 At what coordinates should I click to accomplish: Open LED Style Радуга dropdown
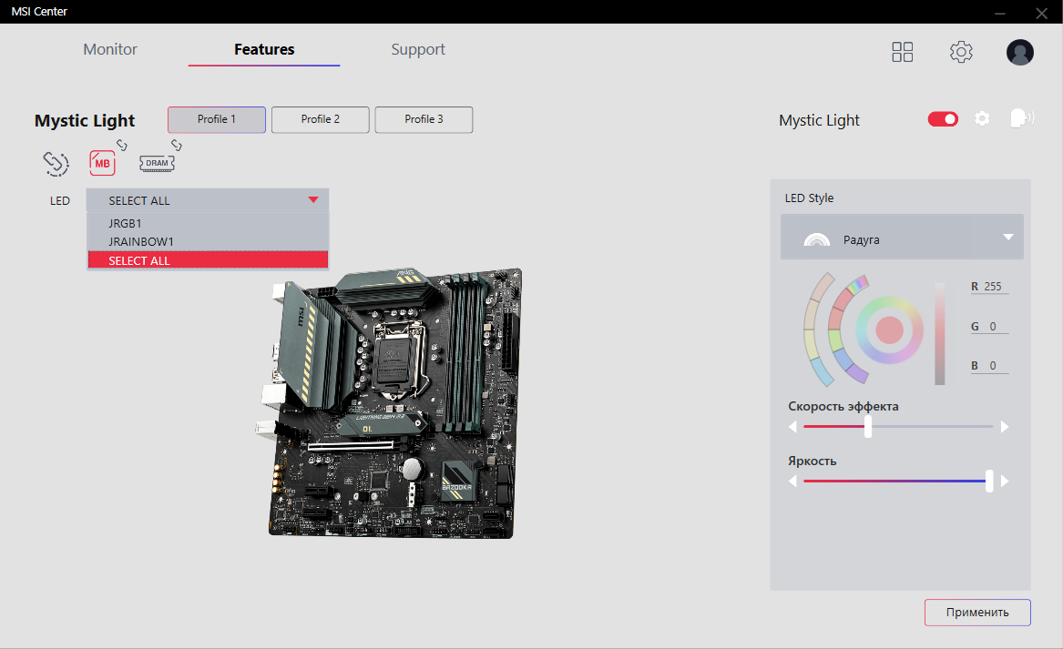point(902,237)
